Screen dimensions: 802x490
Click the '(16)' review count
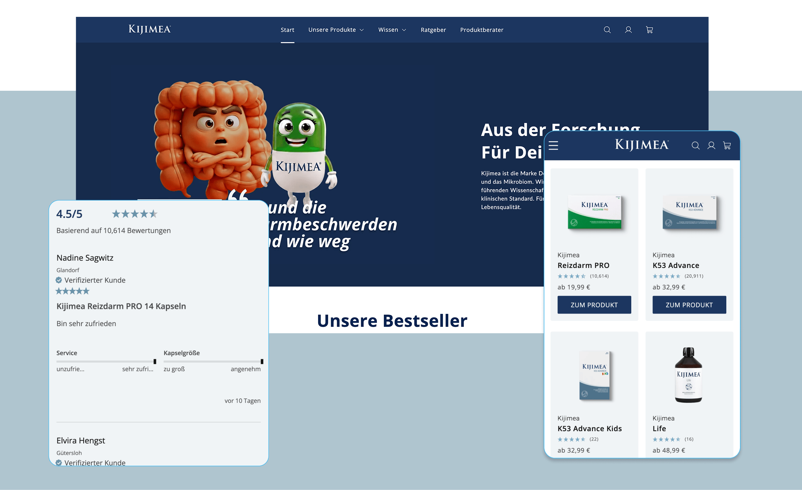click(x=689, y=439)
